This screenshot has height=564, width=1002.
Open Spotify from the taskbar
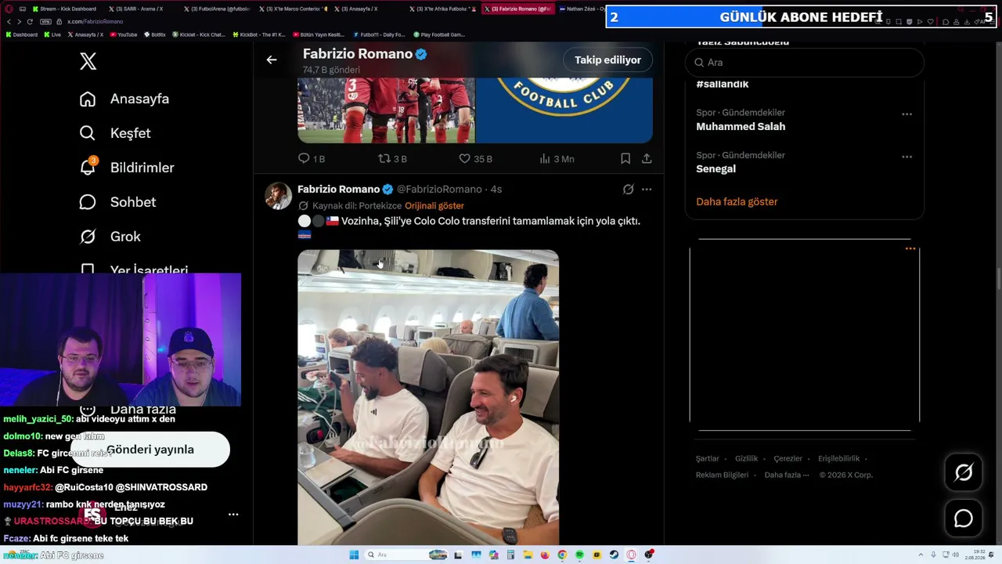click(x=579, y=555)
